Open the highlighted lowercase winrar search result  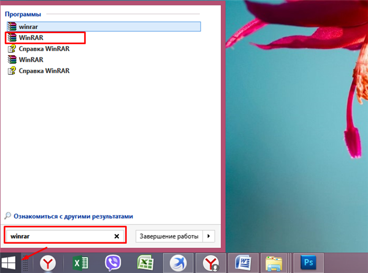pyautogui.click(x=104, y=27)
